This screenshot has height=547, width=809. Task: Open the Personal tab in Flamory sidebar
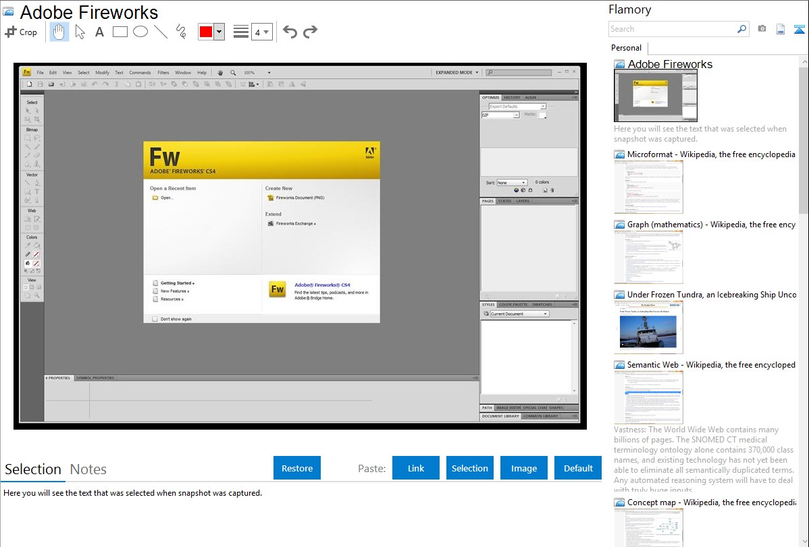(x=627, y=48)
